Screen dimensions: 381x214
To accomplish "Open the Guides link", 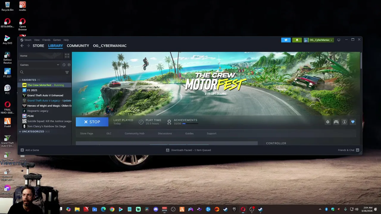I will coord(189,133).
